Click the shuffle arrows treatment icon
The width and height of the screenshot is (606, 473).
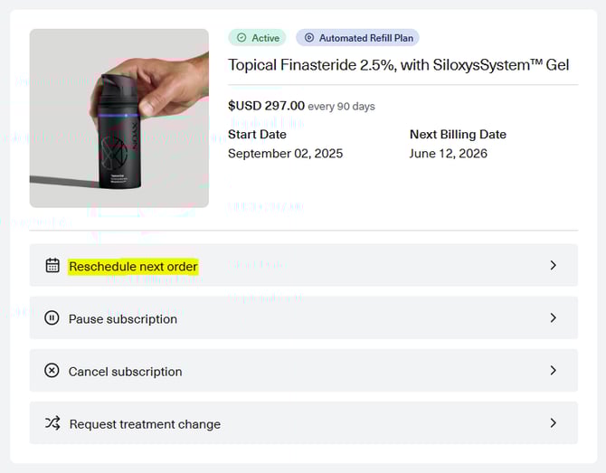click(52, 423)
